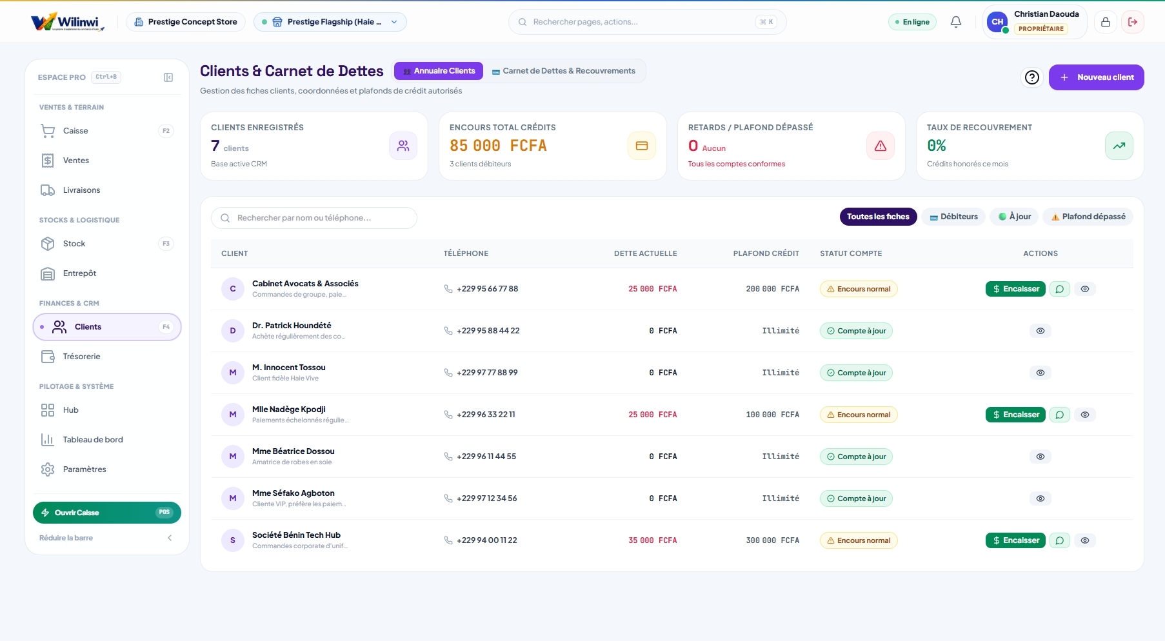Message icon for Mlle Nadège Kpodji
The width and height of the screenshot is (1165, 641).
pyautogui.click(x=1060, y=415)
